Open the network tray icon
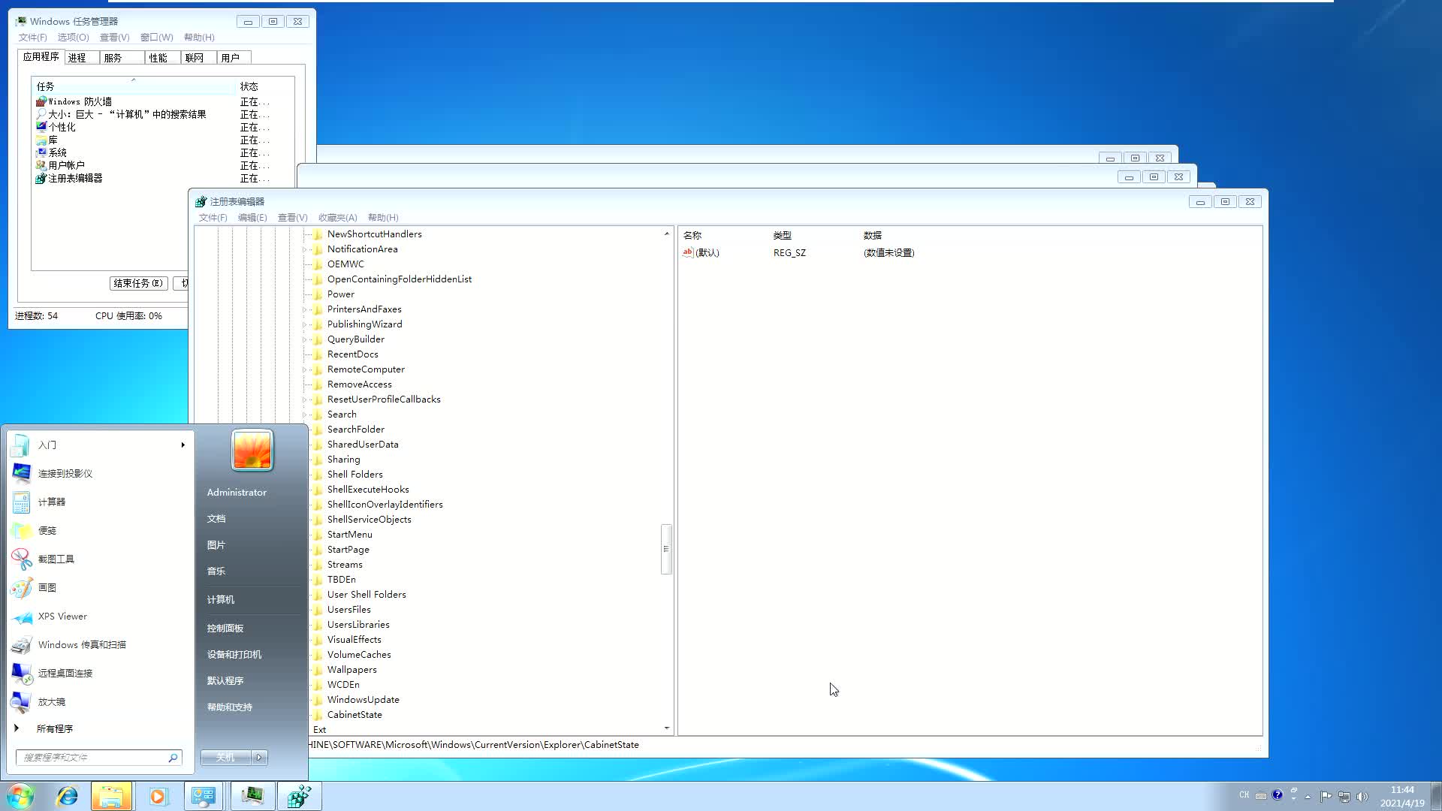The image size is (1442, 811). coord(1344,796)
